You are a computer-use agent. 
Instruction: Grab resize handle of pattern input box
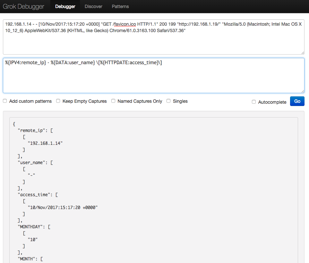coord(303,91)
